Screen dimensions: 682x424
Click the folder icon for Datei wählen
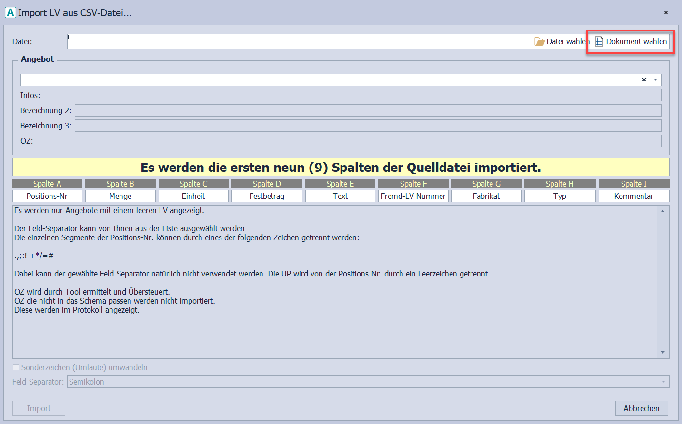[540, 42]
